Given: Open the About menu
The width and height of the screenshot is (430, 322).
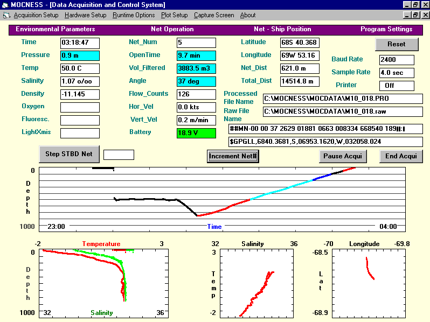Looking at the screenshot, I should click(248, 15).
